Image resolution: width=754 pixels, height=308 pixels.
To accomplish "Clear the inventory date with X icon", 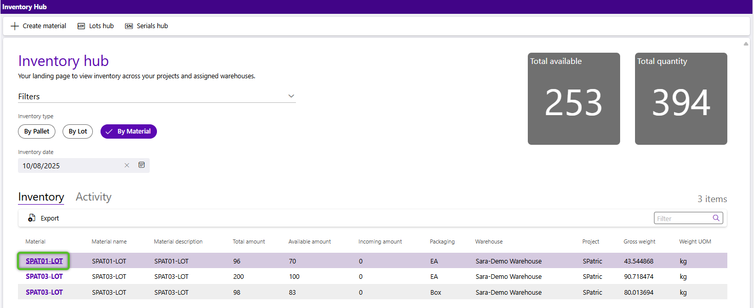I will coord(127,165).
